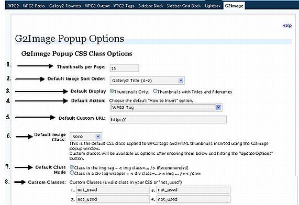Choose Class in the img tag option

[x=72, y=167]
